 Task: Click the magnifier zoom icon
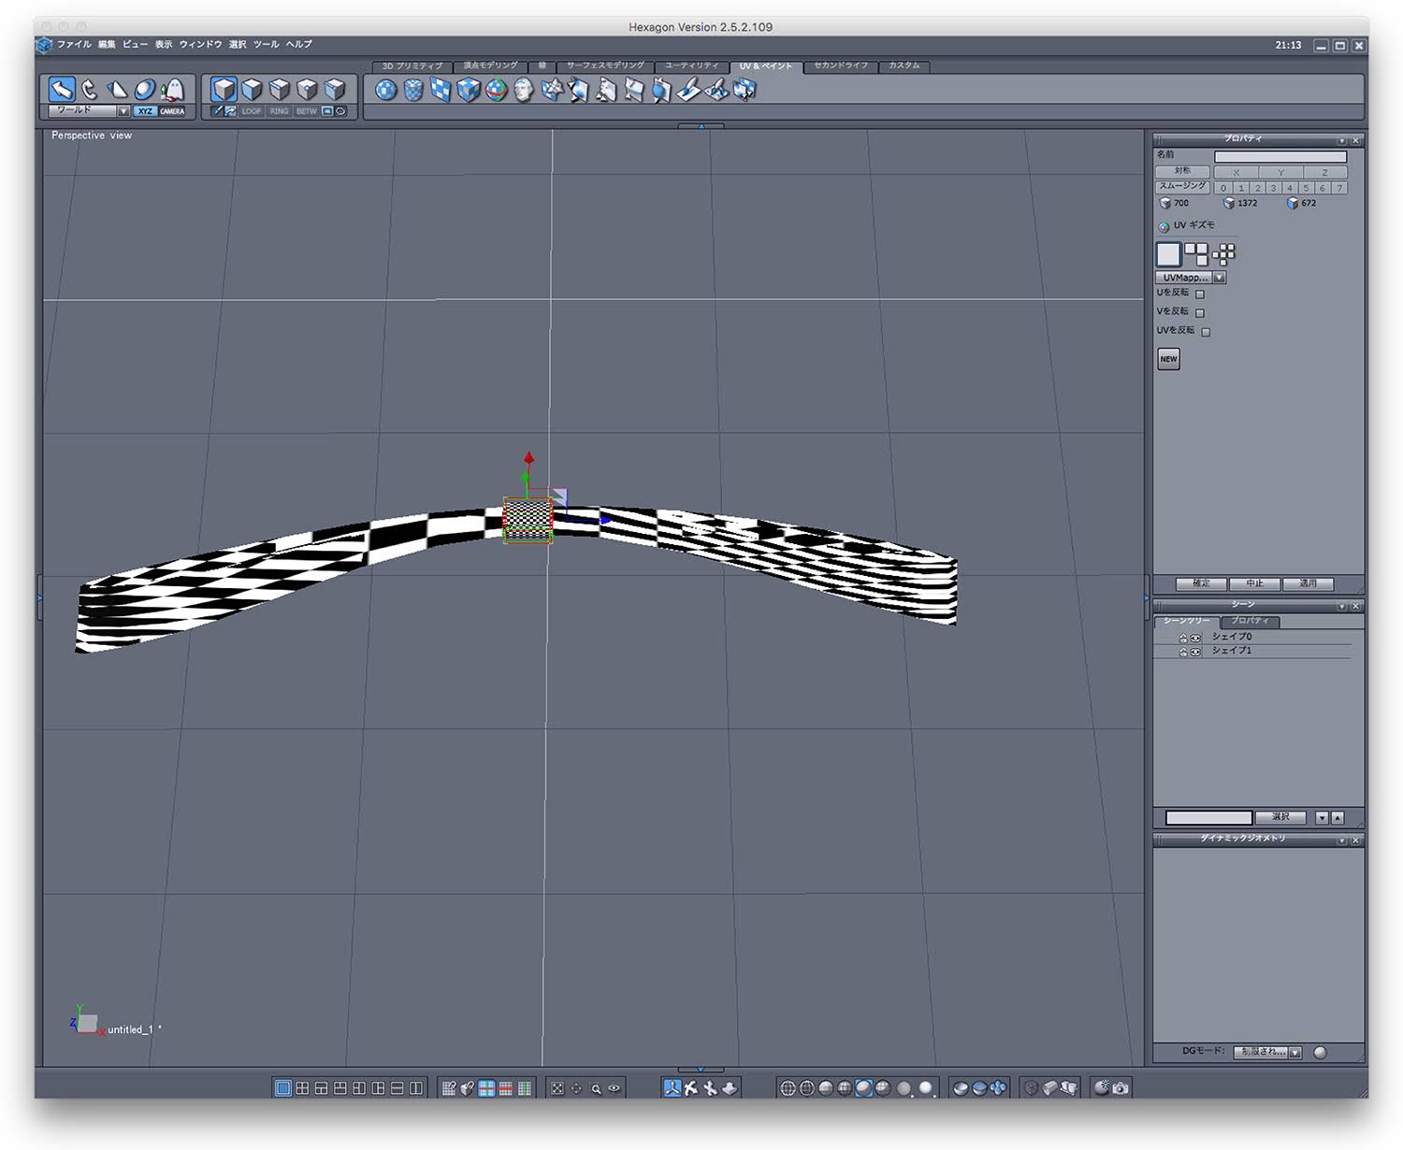pos(596,1088)
